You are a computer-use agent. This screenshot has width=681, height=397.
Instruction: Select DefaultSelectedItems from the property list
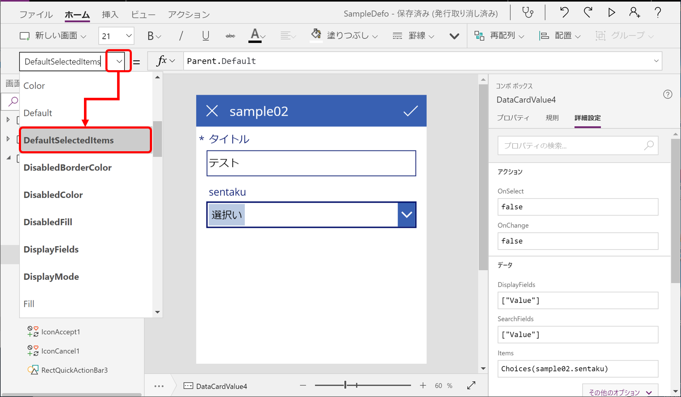[85, 140]
